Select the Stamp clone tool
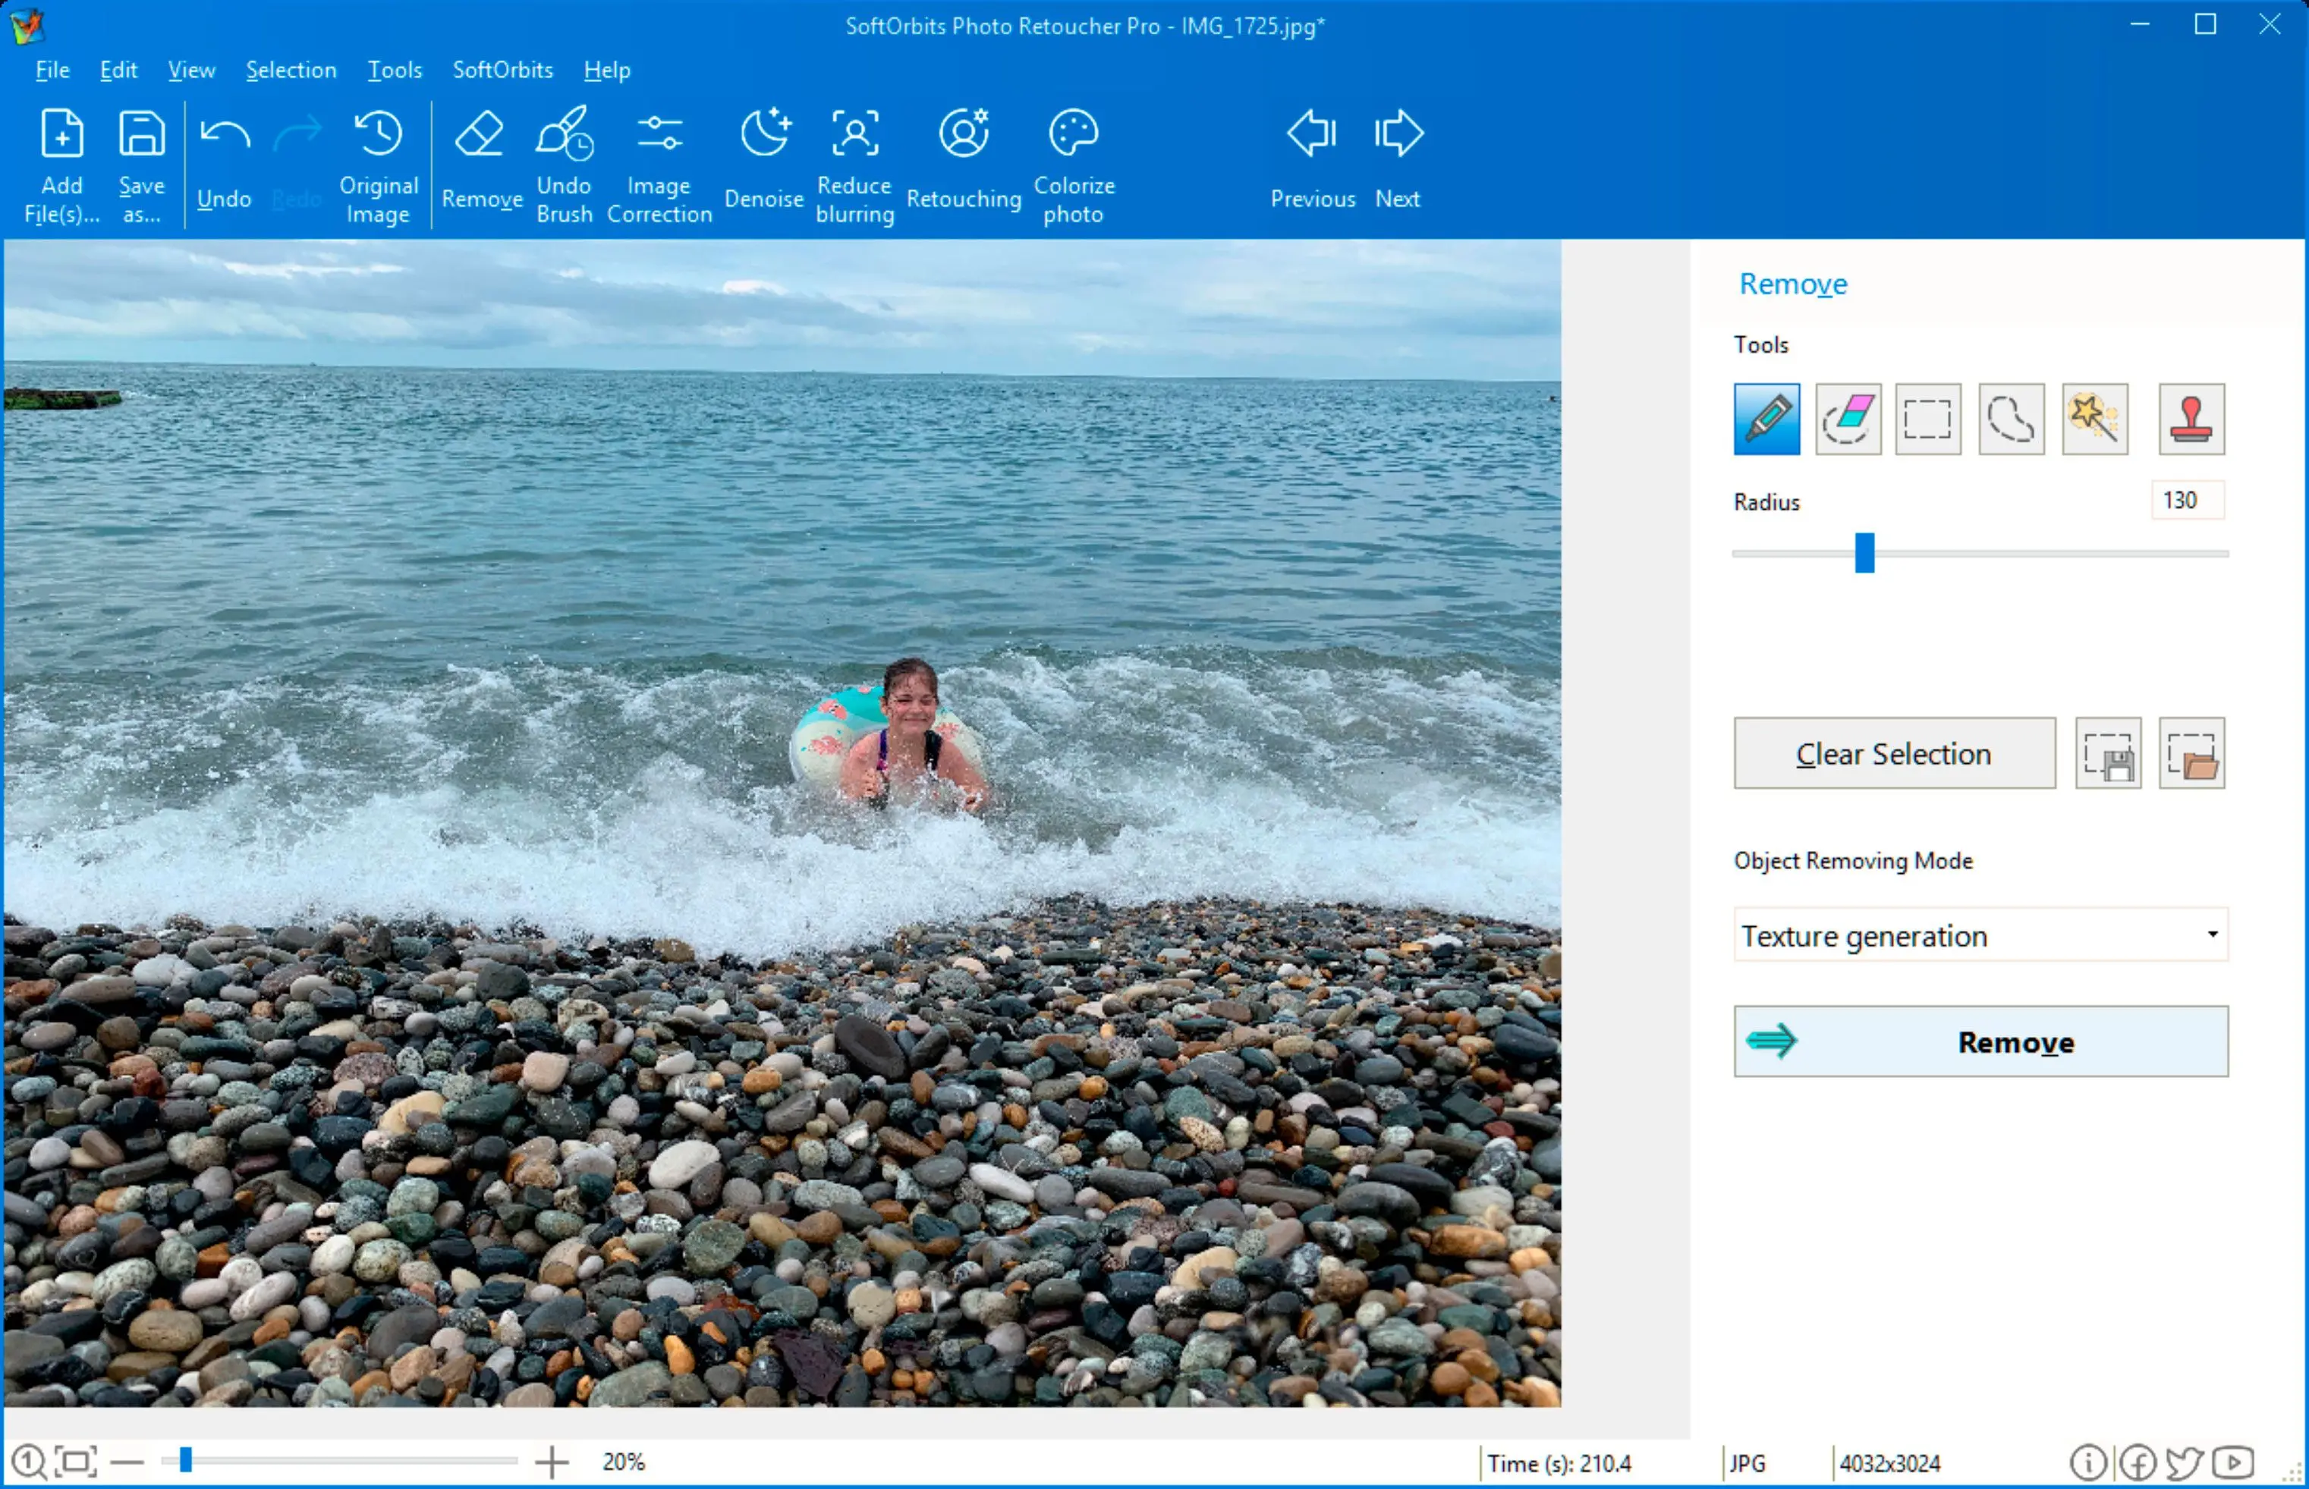Screen dimensions: 2309x1489 tap(2190, 419)
